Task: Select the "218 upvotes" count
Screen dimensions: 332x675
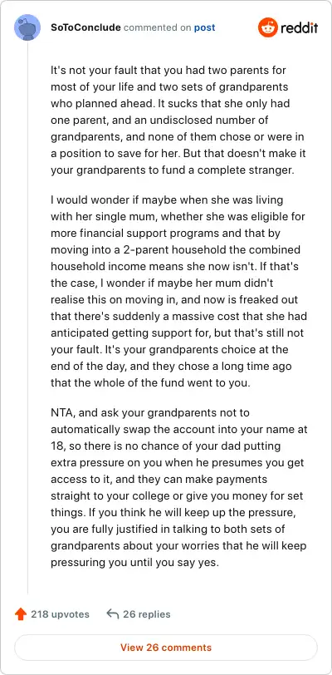Action: tap(60, 613)
